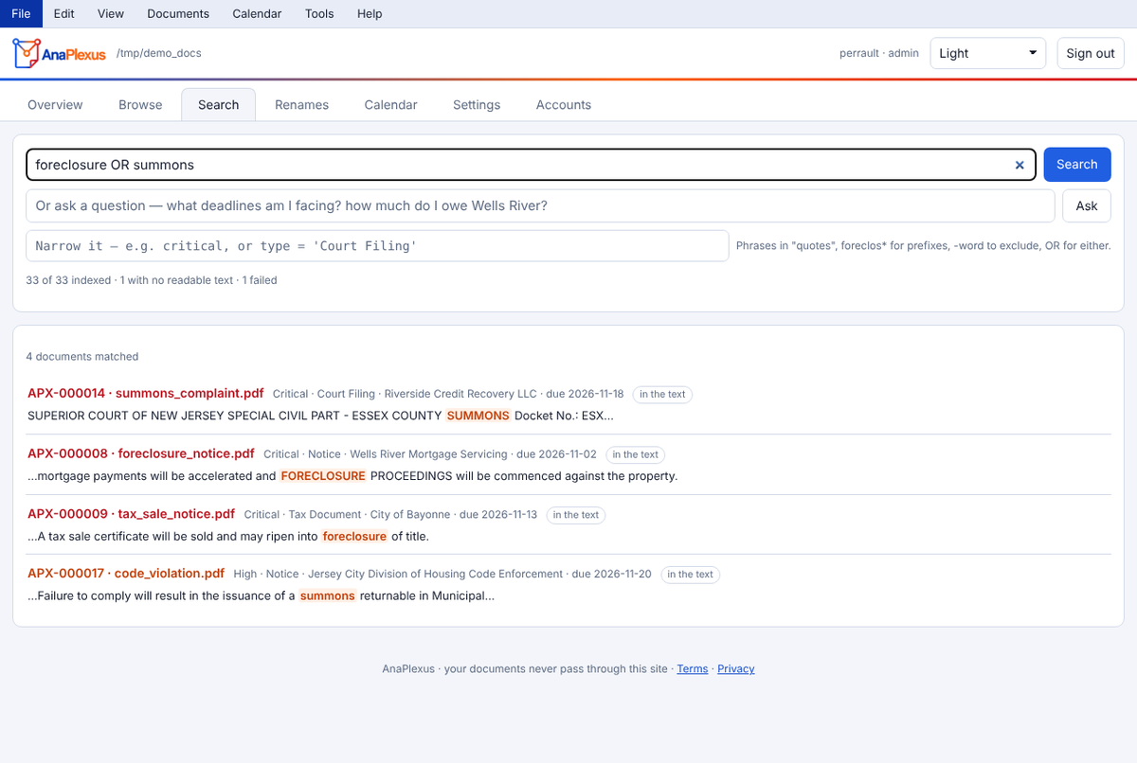Click the Ask button

(x=1087, y=205)
